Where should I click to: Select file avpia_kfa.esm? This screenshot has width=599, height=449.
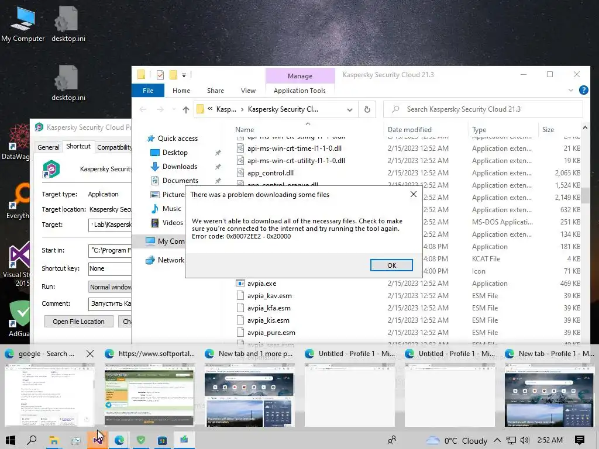click(268, 308)
